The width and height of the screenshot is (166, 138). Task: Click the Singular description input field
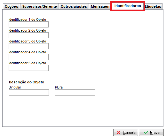pos(29,92)
